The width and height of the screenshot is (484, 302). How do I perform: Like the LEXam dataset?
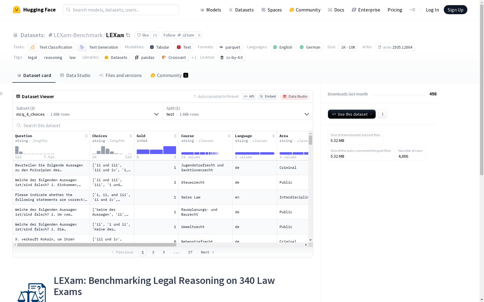(143, 35)
